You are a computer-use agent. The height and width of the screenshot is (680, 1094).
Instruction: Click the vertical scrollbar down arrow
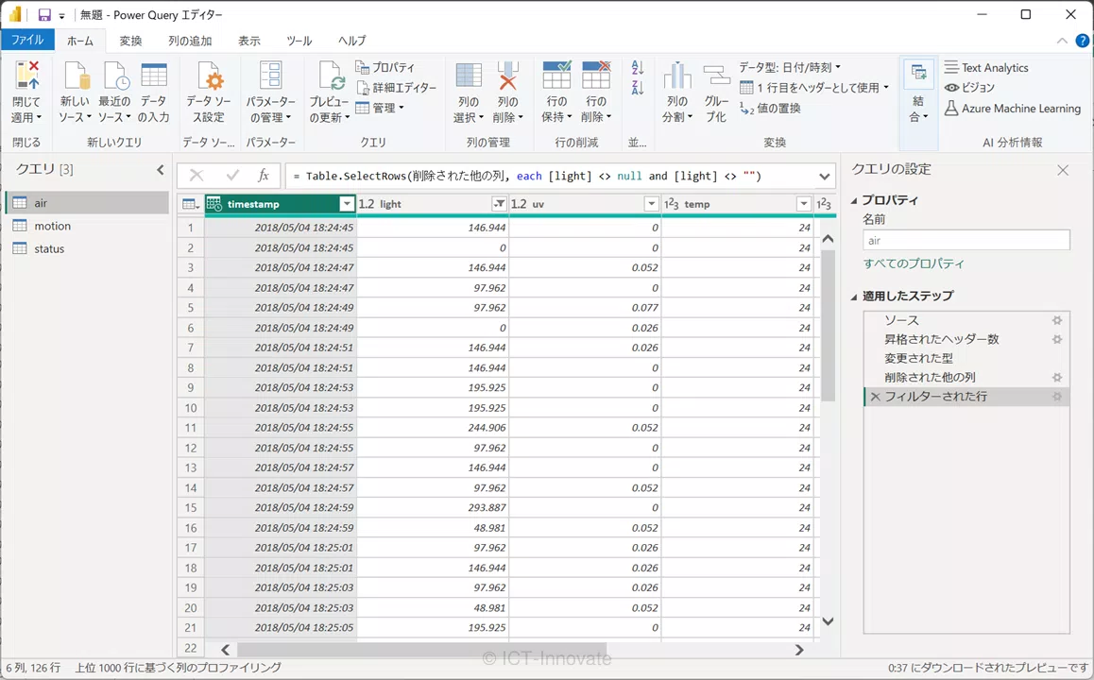click(828, 620)
